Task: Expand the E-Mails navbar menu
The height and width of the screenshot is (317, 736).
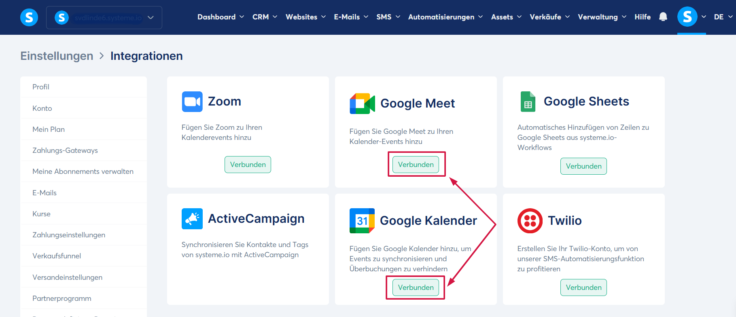Action: [351, 17]
